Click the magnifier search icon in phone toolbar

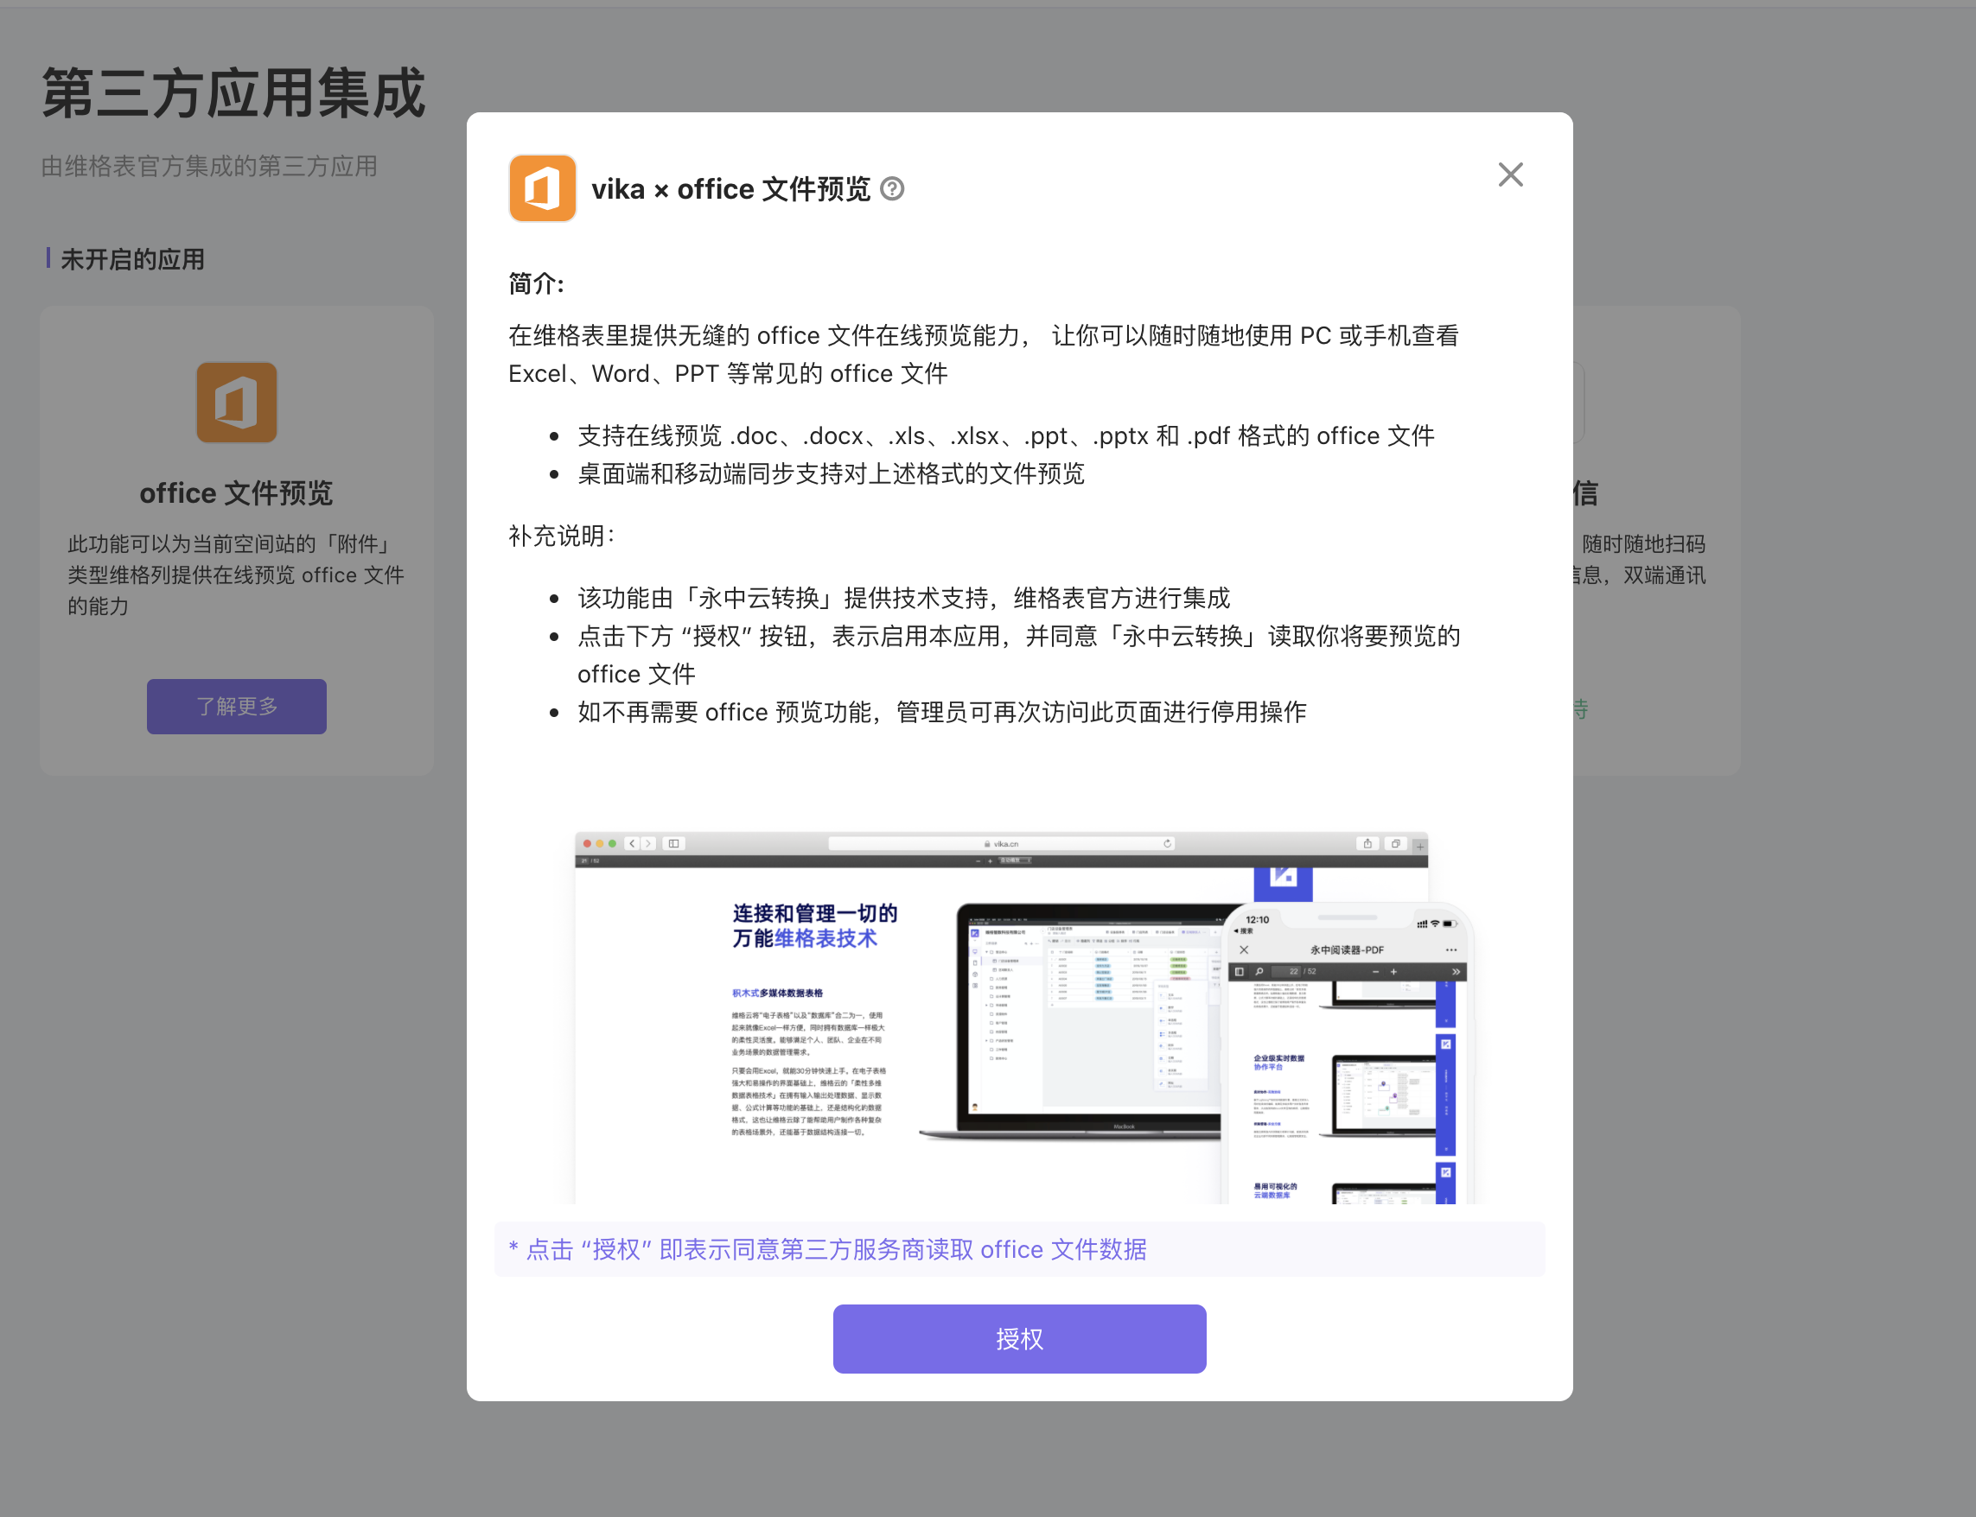click(x=1259, y=972)
